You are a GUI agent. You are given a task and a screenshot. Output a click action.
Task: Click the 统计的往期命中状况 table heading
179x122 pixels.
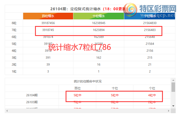pyautogui.click(x=88, y=81)
